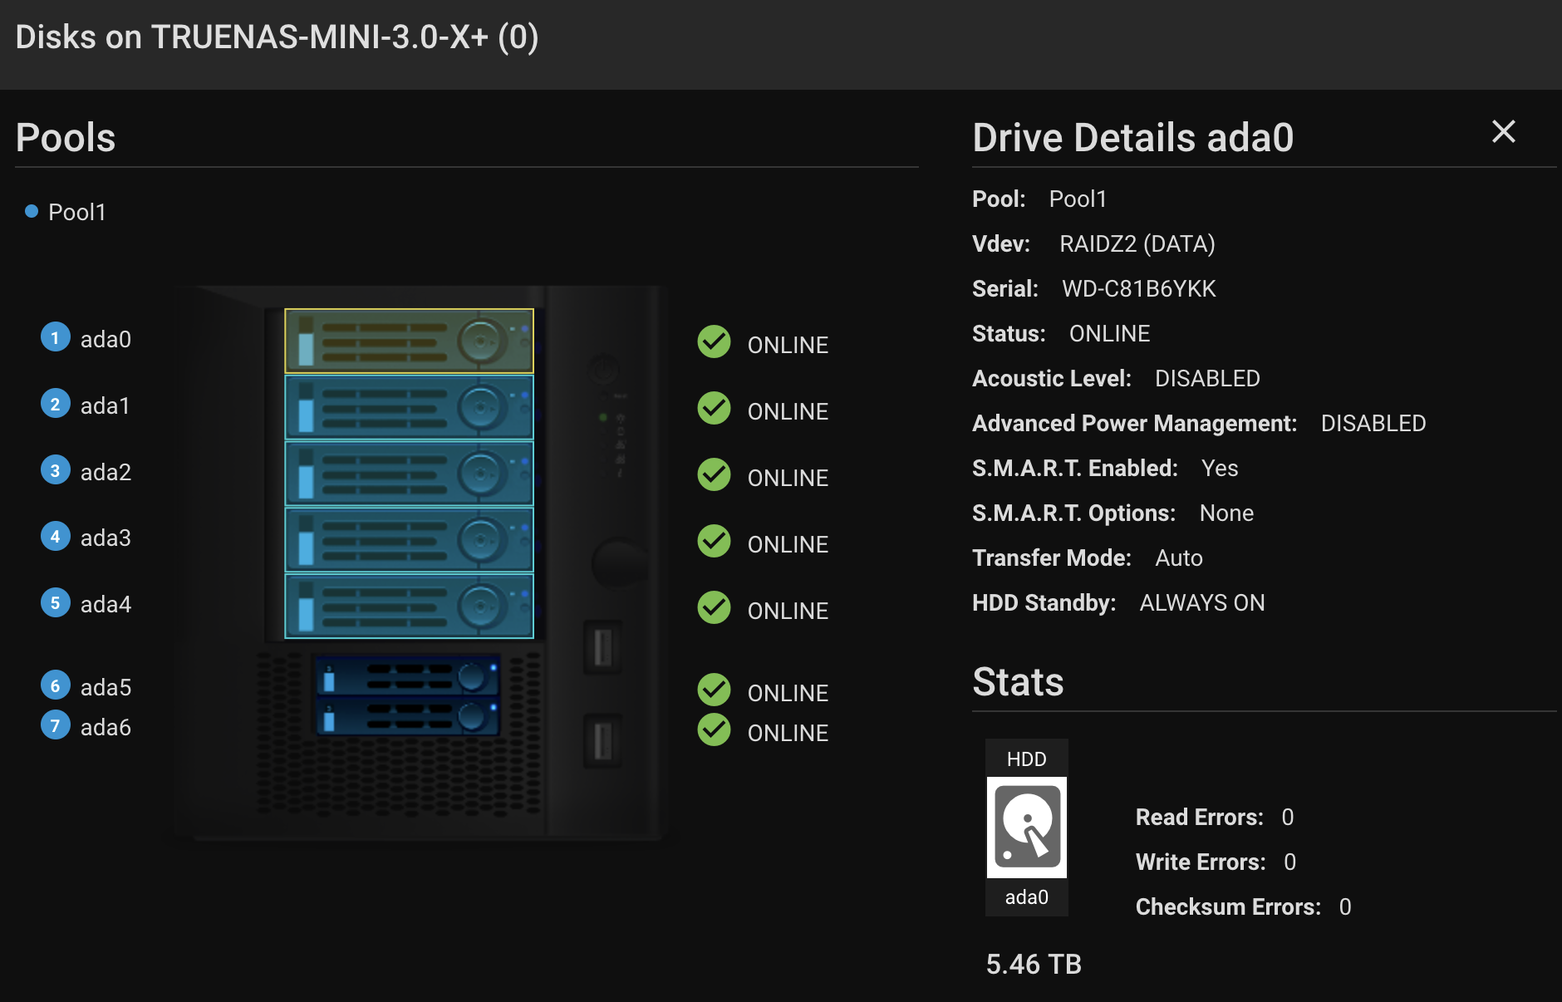Select the third drive bay in enclosure
The width and height of the screenshot is (1562, 1002).
click(x=409, y=474)
